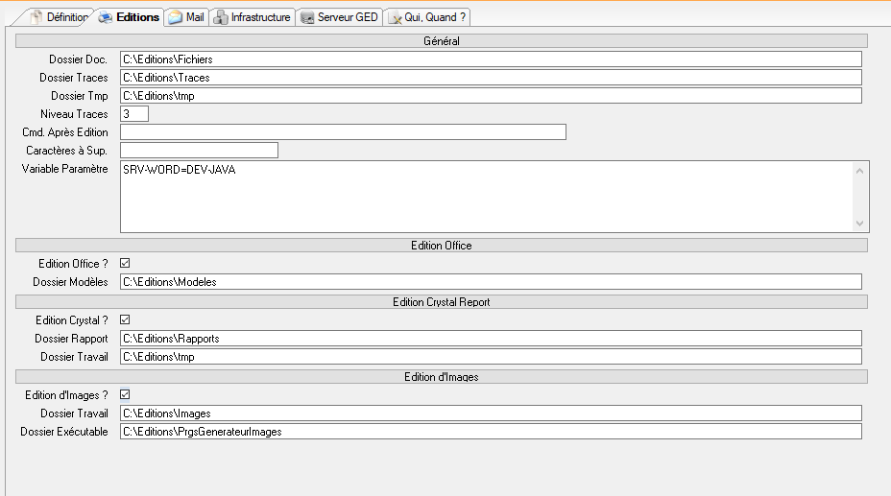The height and width of the screenshot is (496, 891).
Task: Edit the Dossier Modèles path field
Action: click(x=491, y=282)
